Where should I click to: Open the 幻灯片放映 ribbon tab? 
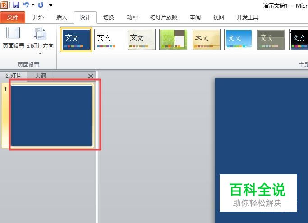(164, 17)
